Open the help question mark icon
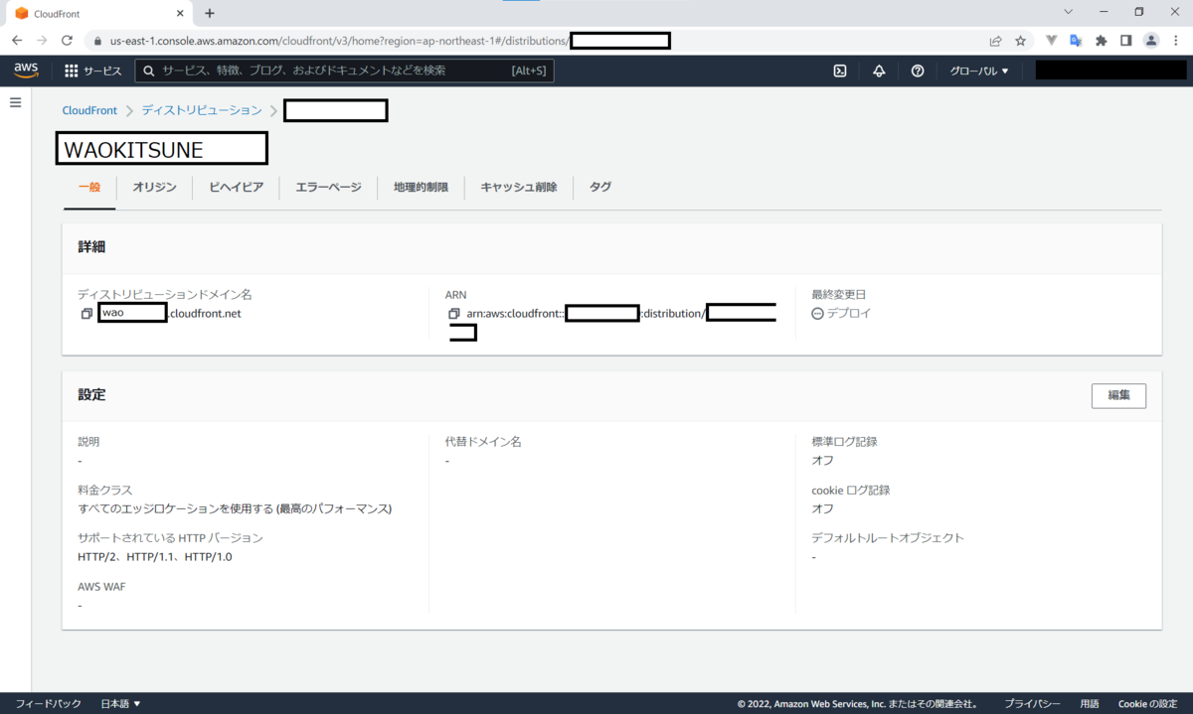Image resolution: width=1193 pixels, height=714 pixels. [x=918, y=71]
